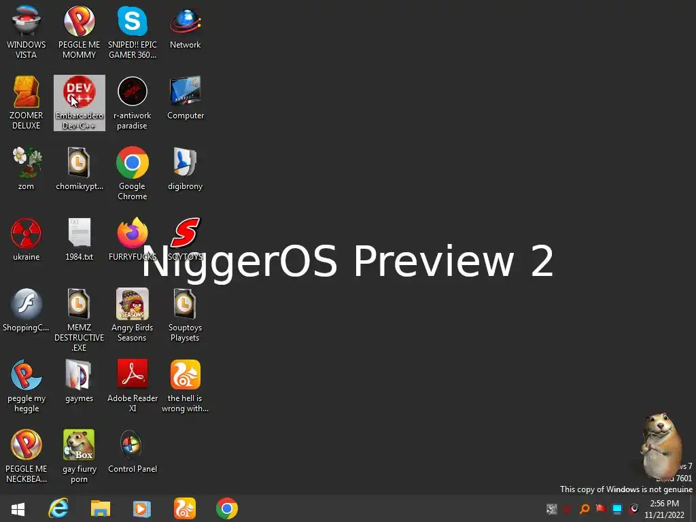Launch Adobe Reader XI

pos(133,386)
